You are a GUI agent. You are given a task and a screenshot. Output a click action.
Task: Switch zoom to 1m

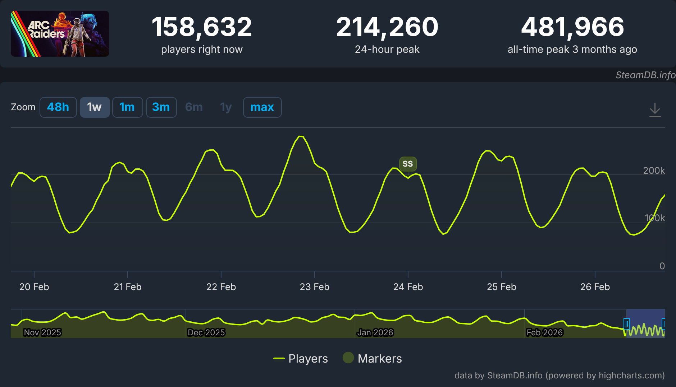point(127,107)
